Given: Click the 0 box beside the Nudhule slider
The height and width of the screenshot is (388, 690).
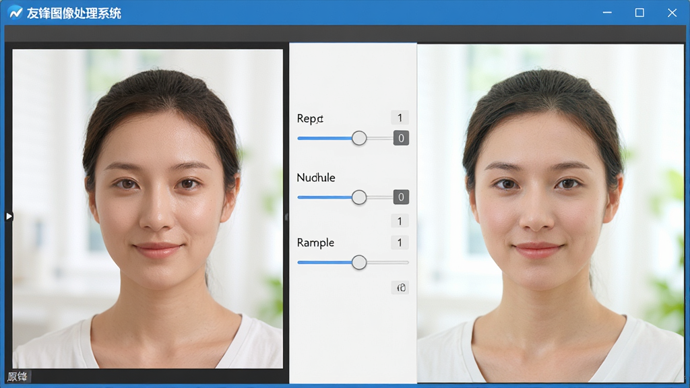Looking at the screenshot, I should [x=401, y=197].
